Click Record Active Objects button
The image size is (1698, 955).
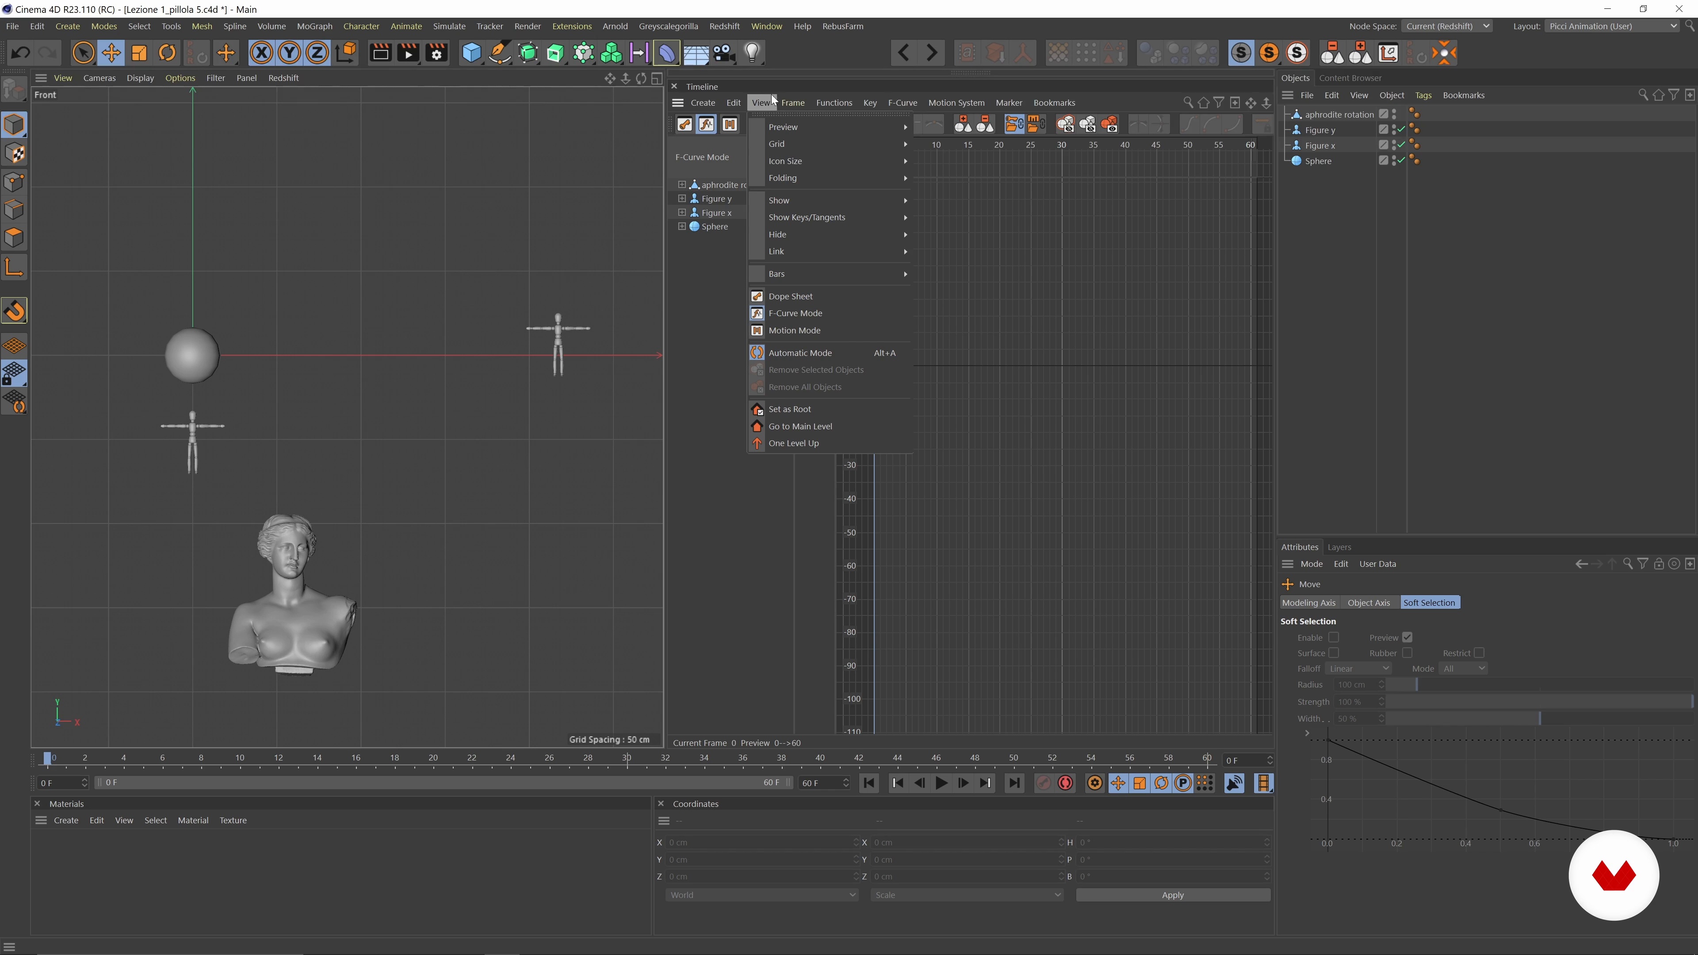click(x=1043, y=783)
